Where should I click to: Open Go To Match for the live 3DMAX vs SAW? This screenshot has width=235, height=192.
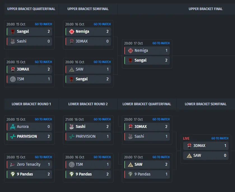click(x=220, y=138)
